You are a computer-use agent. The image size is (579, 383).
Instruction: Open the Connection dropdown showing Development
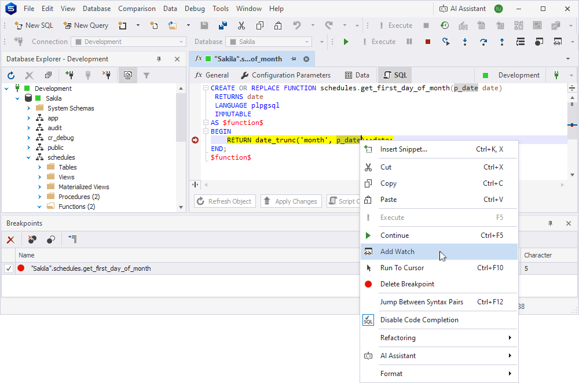click(x=129, y=42)
